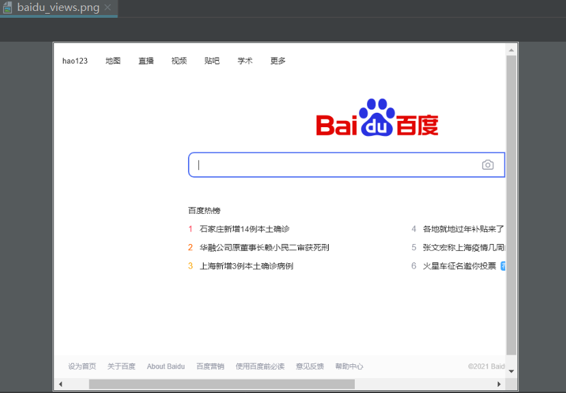Open hot item 各地就地过年补贴来了
Screen dimensions: 566x393
point(463,229)
